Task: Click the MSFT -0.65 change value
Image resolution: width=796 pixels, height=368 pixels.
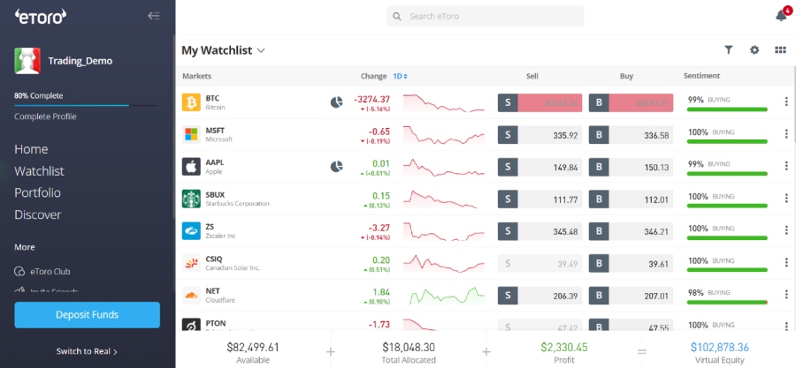Action: [x=379, y=131]
